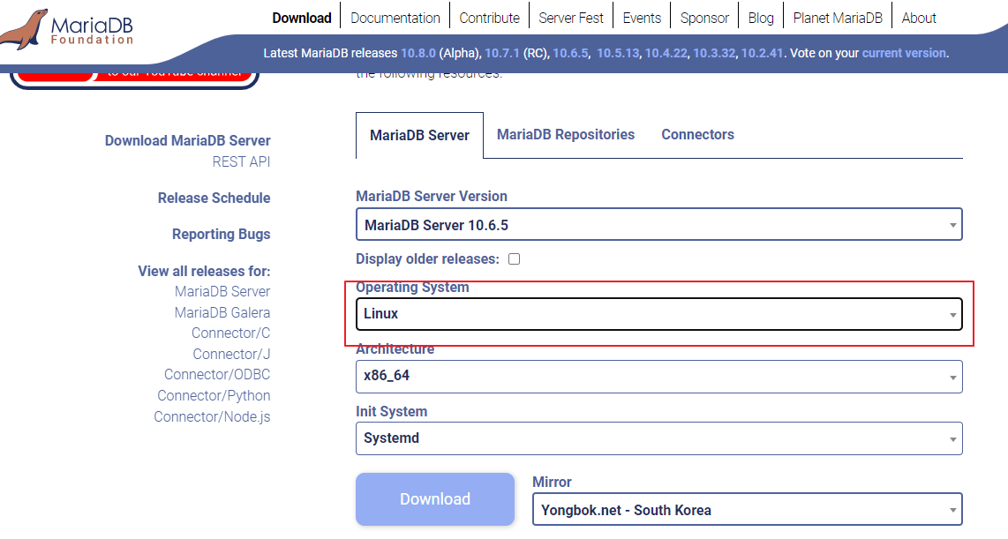Image resolution: width=1008 pixels, height=539 pixels.
Task: View releases for Connector/C
Action: (230, 333)
